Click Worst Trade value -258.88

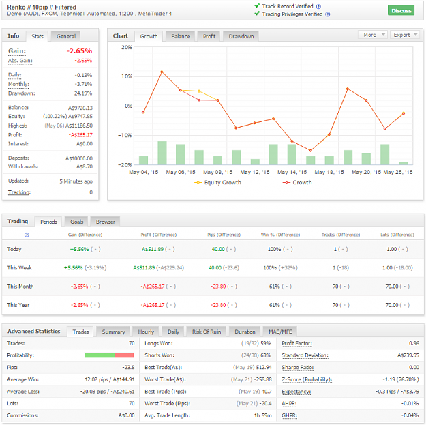[262, 379]
